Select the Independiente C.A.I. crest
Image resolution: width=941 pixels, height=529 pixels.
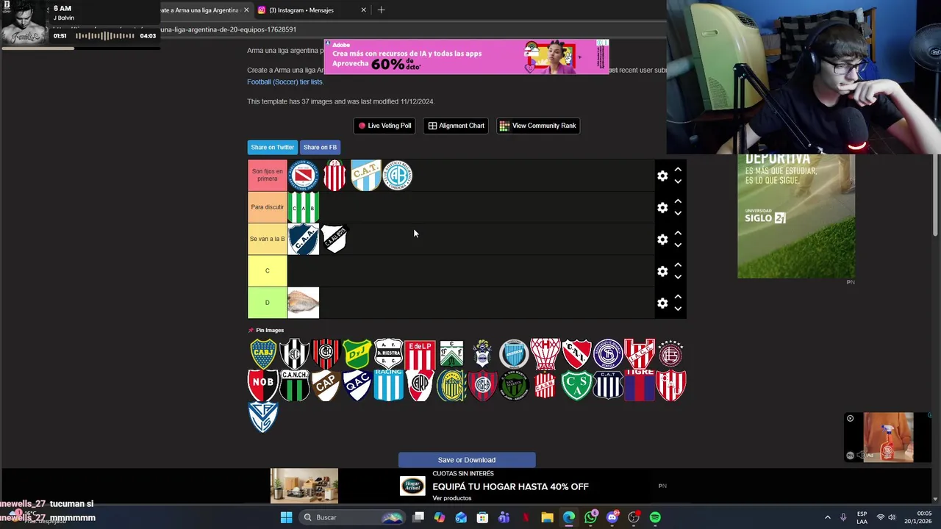coord(577,354)
